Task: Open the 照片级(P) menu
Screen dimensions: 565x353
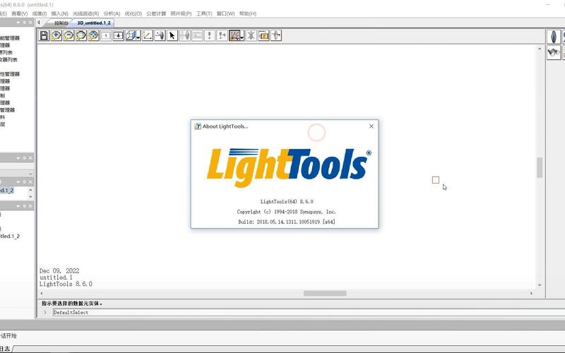Action: (x=181, y=13)
